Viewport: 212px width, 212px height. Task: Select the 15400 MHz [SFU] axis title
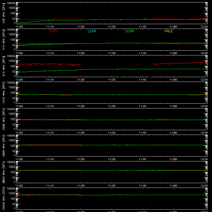(4, 198)
